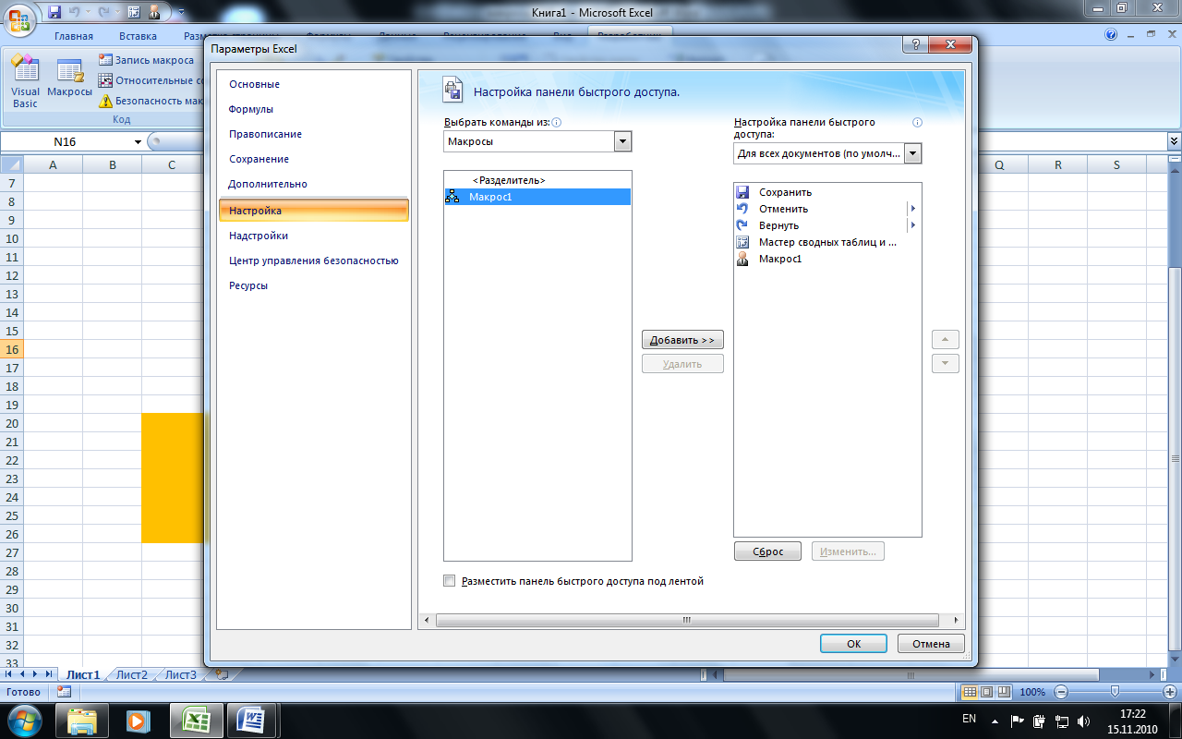Select Normal view icon in status bar
1182x739 pixels.
(x=970, y=692)
